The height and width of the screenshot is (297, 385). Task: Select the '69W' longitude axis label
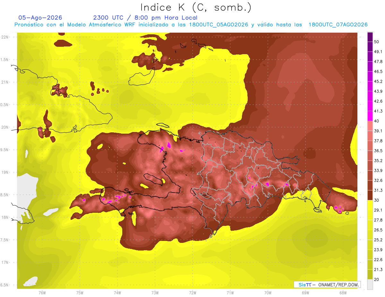[305, 293]
